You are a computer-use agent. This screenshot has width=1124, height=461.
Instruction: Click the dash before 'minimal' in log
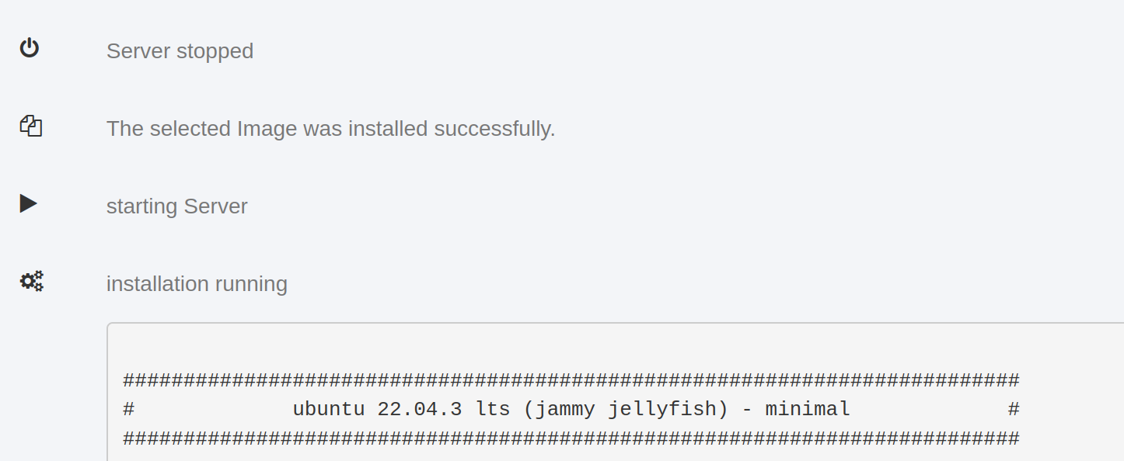(747, 410)
